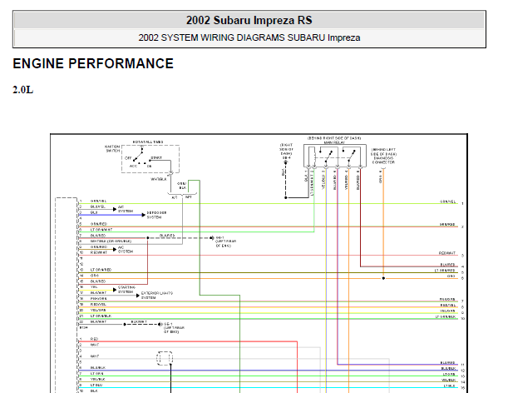The image size is (508, 393).
Task: Click the "DIAGNOSIS CONNECTOR" label
Action: click(383, 160)
